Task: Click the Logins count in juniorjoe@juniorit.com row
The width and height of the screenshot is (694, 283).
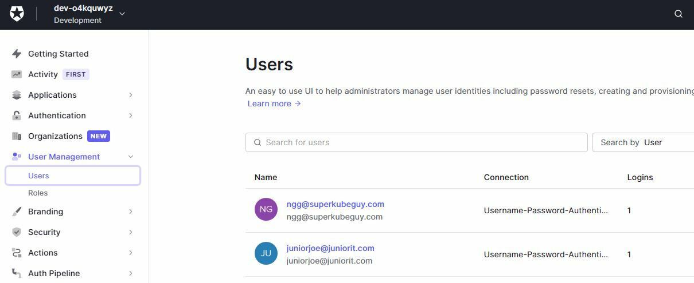Action: pos(629,254)
